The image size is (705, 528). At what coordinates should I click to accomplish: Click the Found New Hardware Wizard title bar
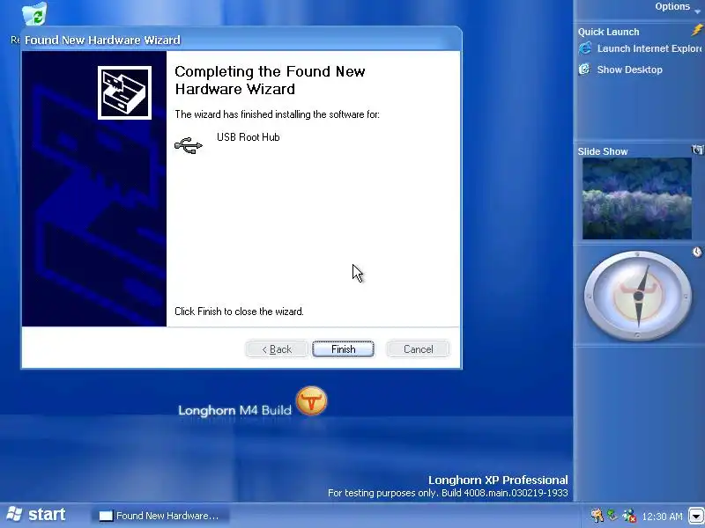pos(241,40)
